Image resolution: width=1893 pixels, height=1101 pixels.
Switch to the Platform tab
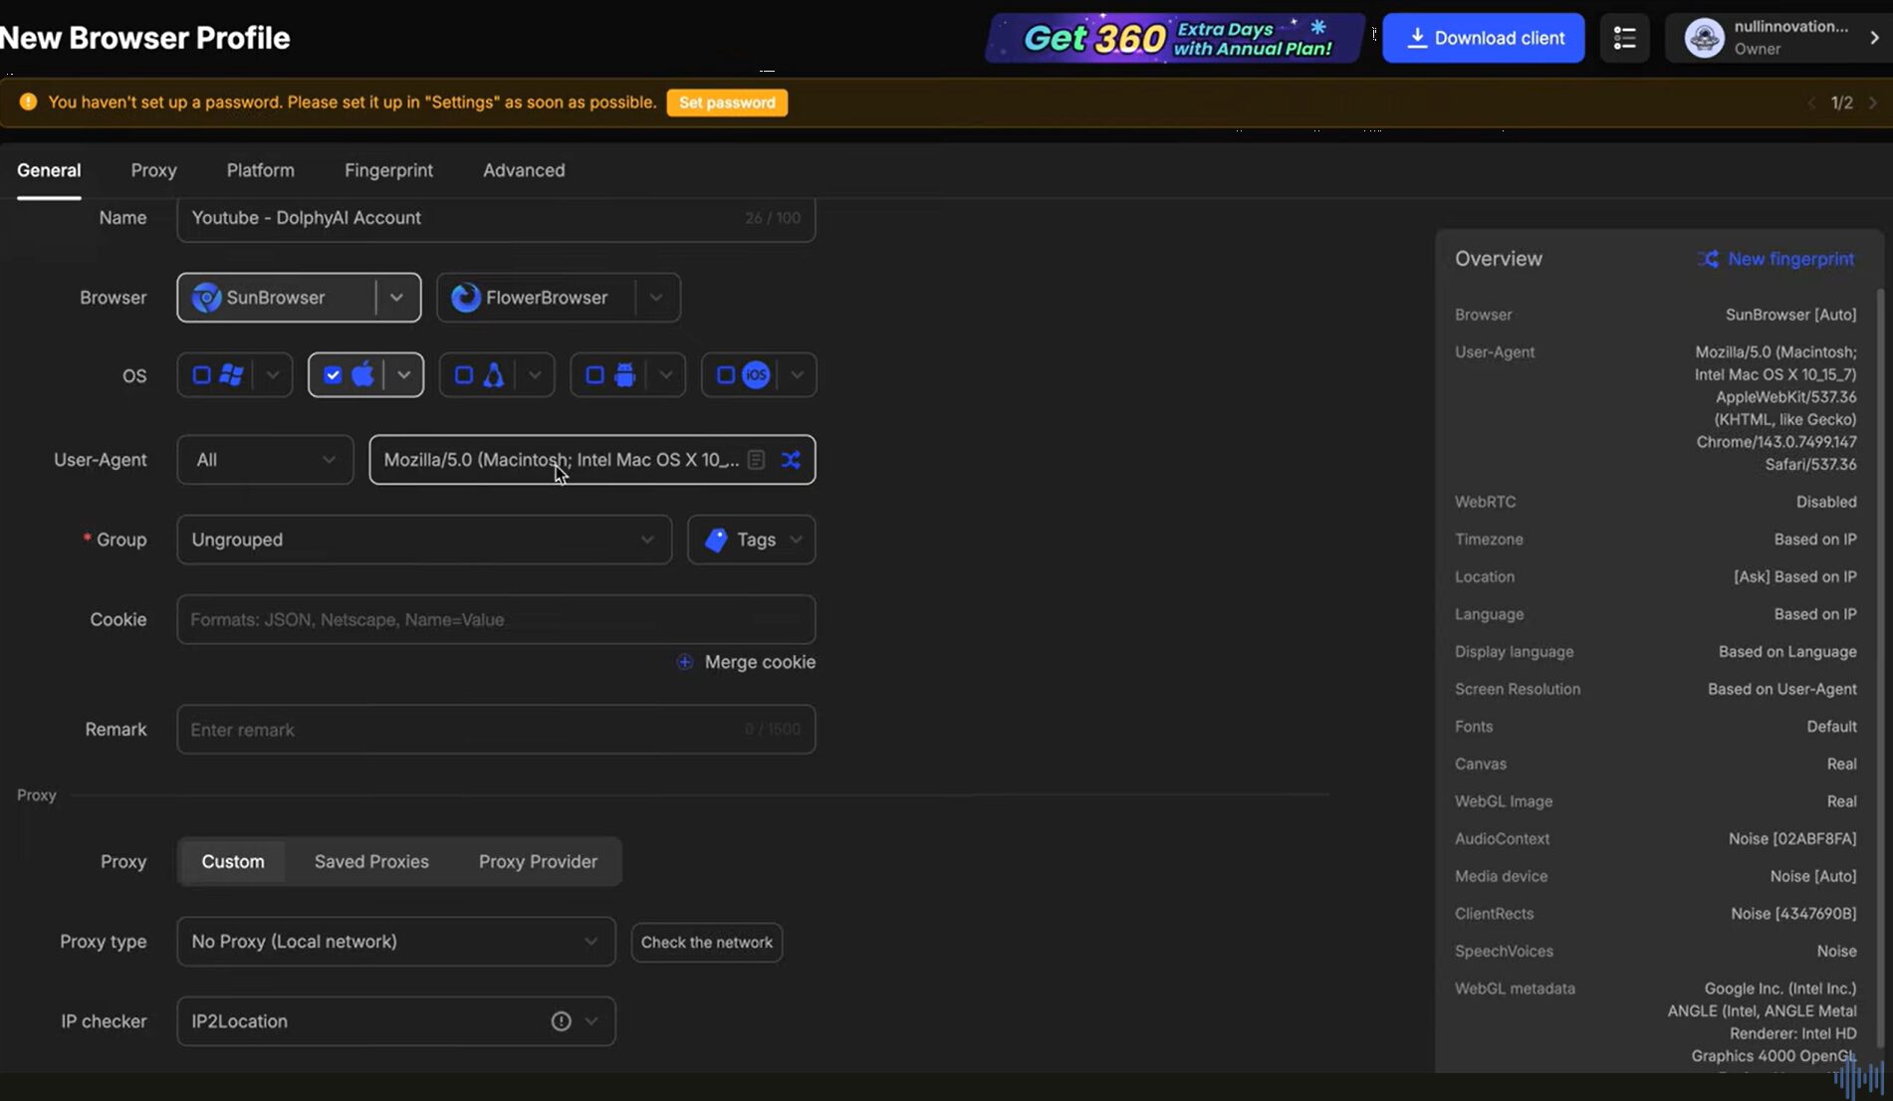pyautogui.click(x=260, y=170)
